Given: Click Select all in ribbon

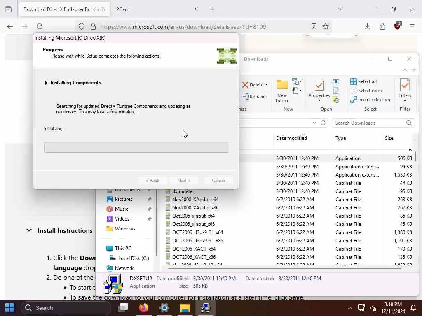Looking at the screenshot, I should click(x=363, y=81).
